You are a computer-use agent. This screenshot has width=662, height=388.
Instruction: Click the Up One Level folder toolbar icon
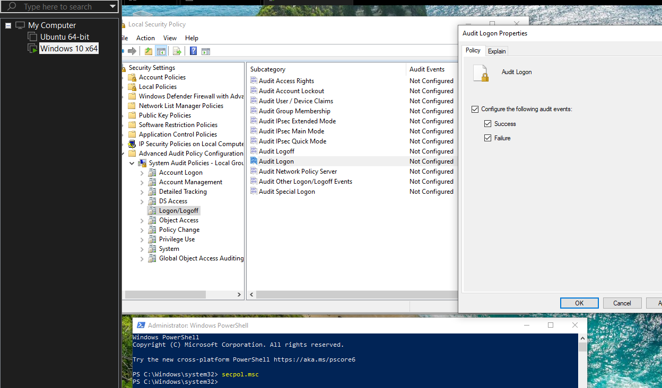149,51
